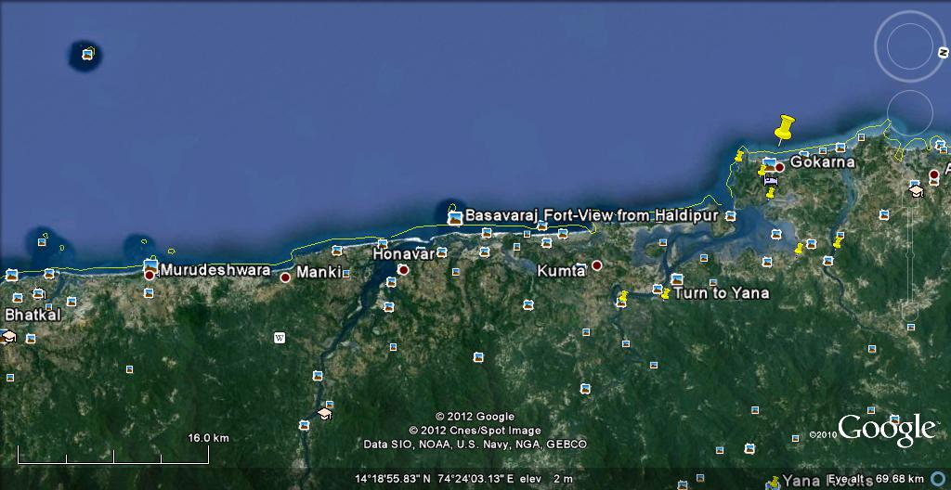Open the Wikipedia marker south of Manki

coord(280,338)
